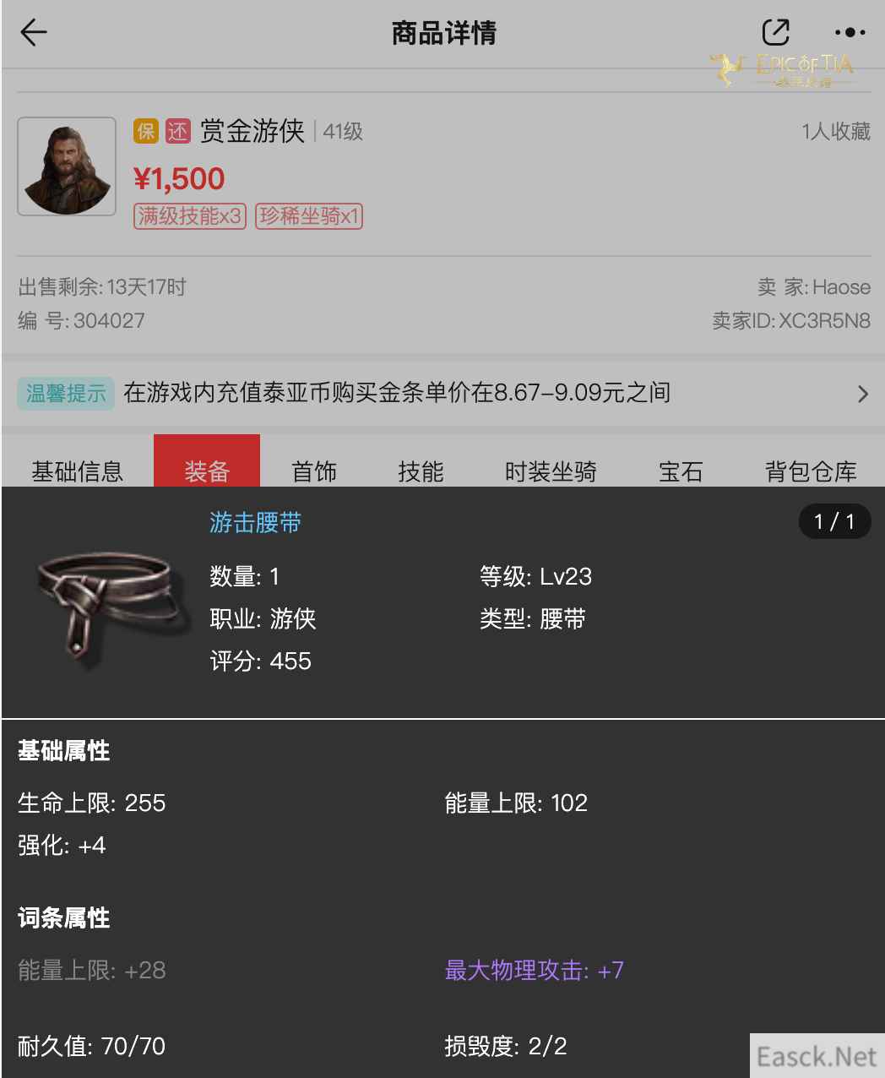Switch to the 基础信息 tab
Image resolution: width=885 pixels, height=1078 pixels.
(78, 471)
